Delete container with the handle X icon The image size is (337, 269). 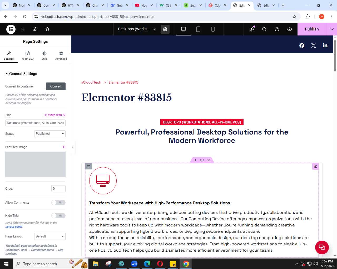(x=209, y=160)
